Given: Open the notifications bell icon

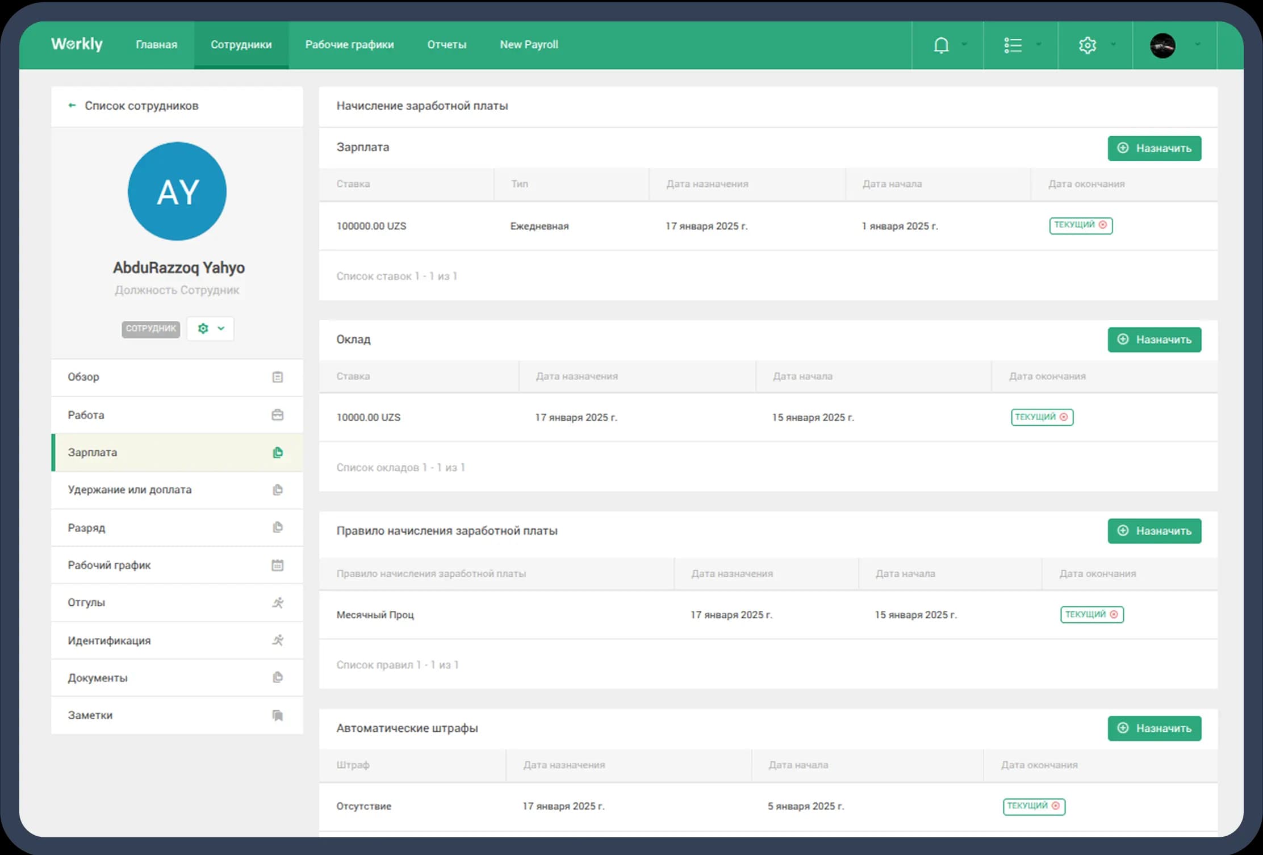Looking at the screenshot, I should pos(941,45).
